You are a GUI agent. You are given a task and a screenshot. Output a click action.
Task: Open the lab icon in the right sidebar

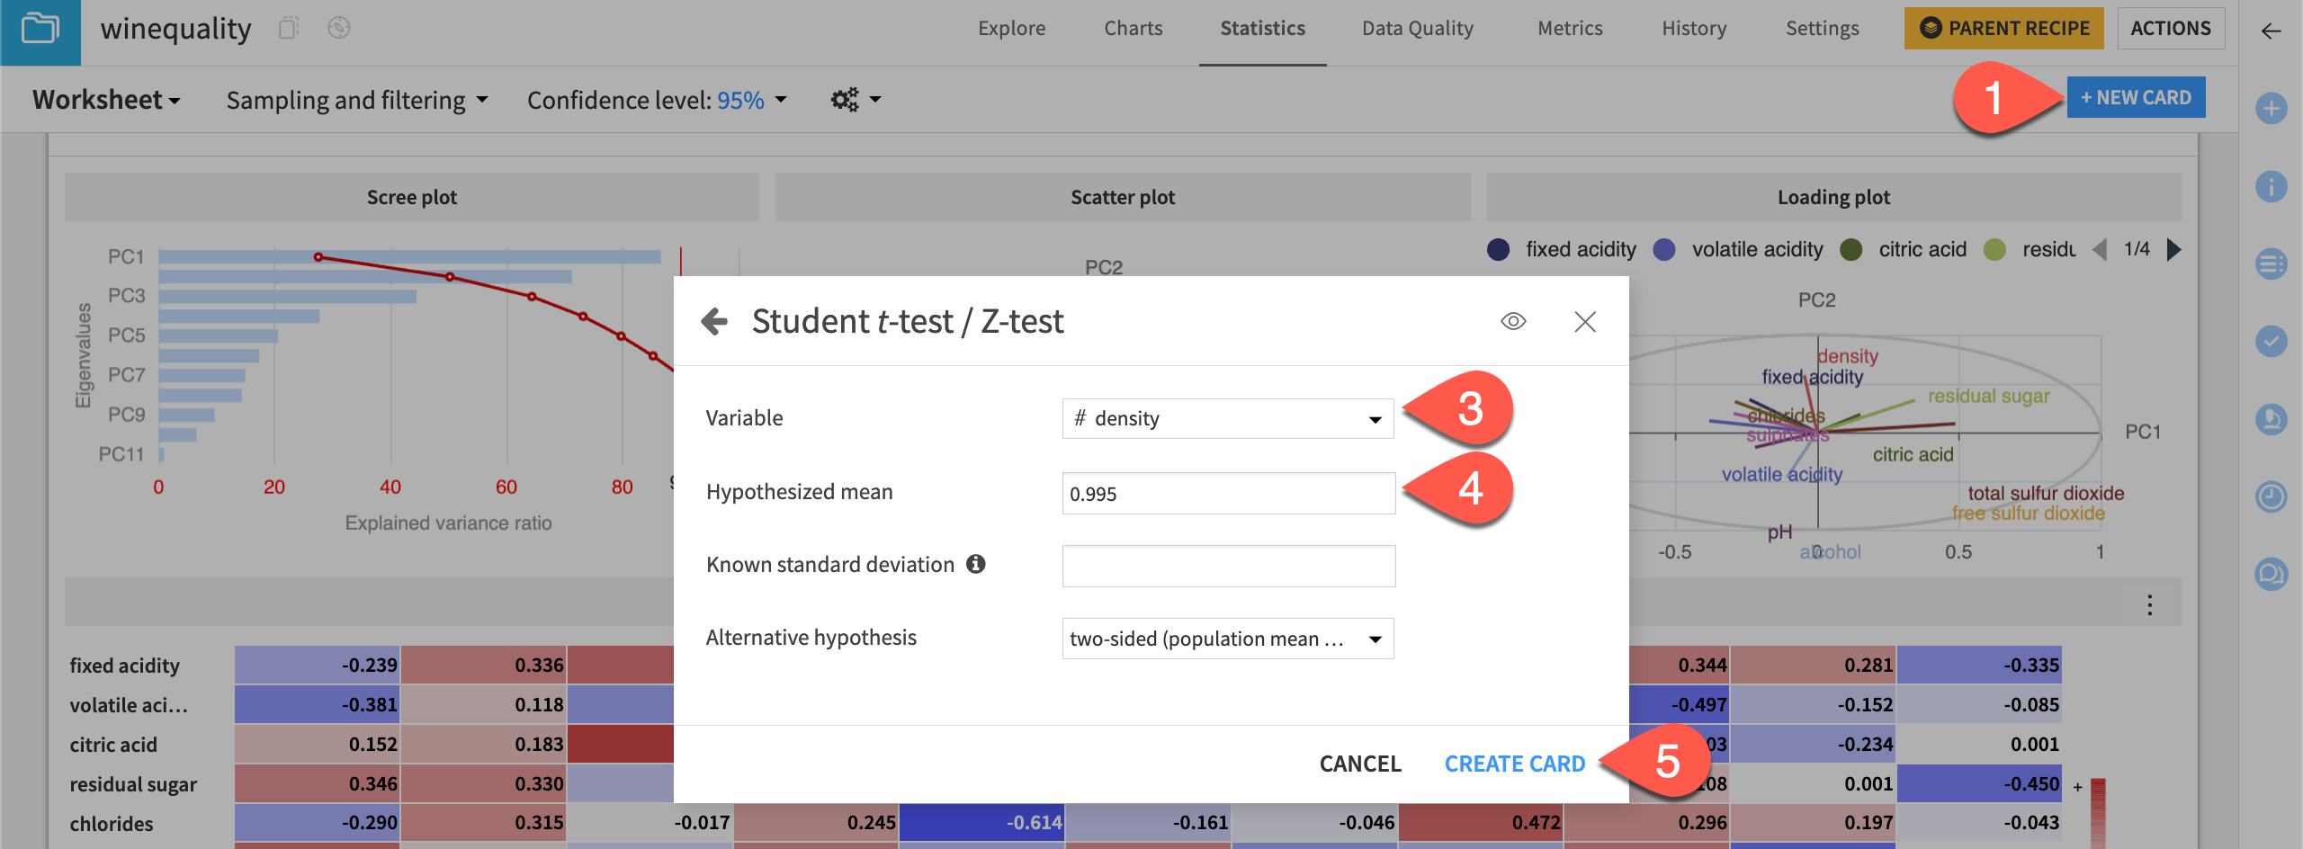(2271, 420)
